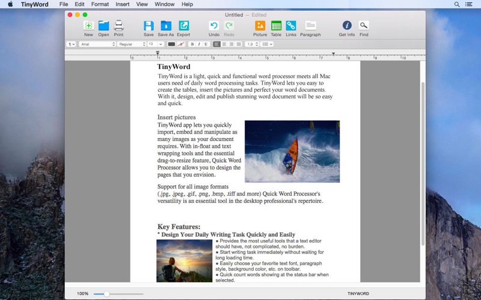Insert a table with Table icon
Screen dimensions: 481x300
(x=276, y=26)
